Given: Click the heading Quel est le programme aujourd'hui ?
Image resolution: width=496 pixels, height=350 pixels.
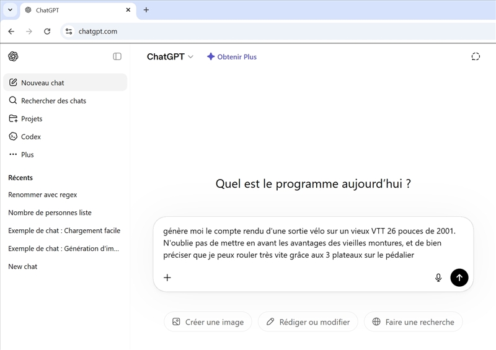Looking at the screenshot, I should click(x=313, y=184).
